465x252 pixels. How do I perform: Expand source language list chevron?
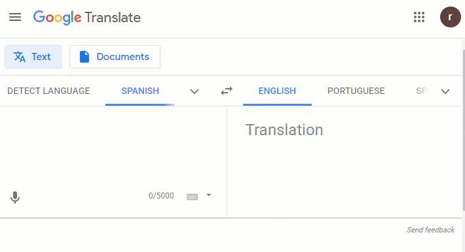pyautogui.click(x=195, y=91)
